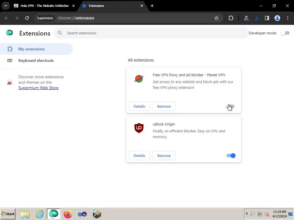
Task: Open Details for uBlock Origin
Action: 139,156
